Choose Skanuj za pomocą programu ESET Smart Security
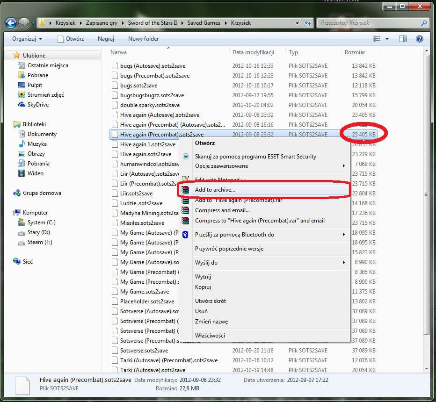The image size is (436, 402). click(x=264, y=157)
